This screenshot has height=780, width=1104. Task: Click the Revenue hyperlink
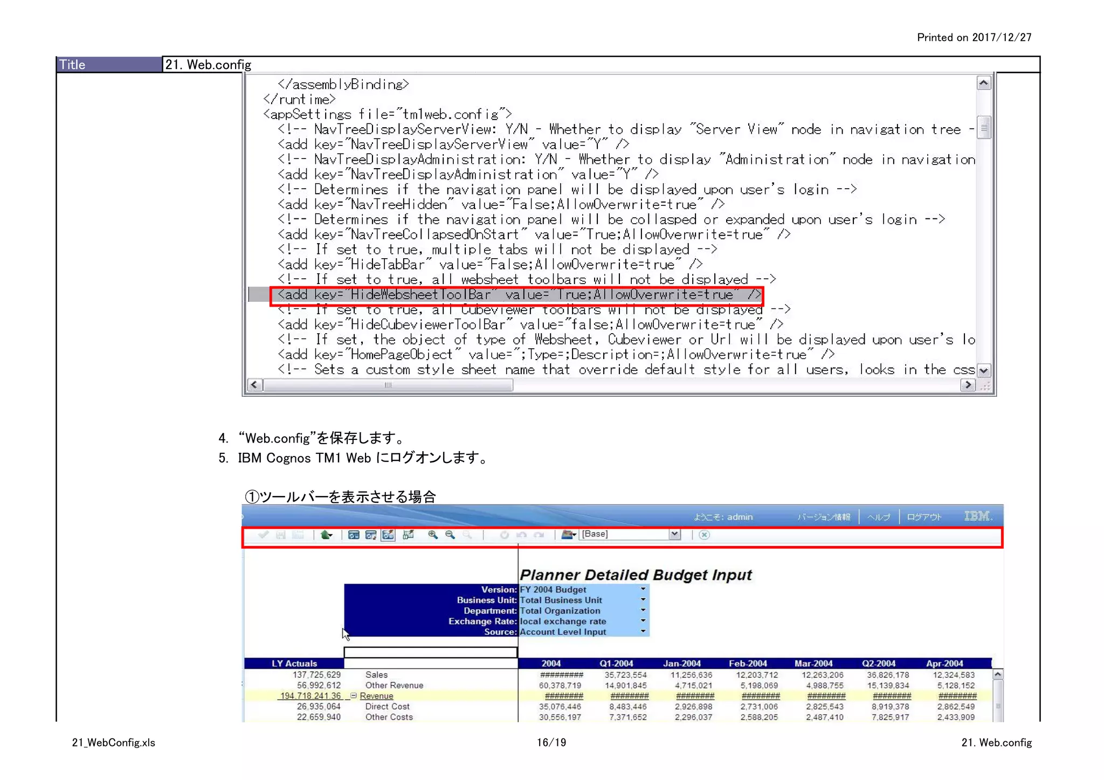(x=376, y=696)
